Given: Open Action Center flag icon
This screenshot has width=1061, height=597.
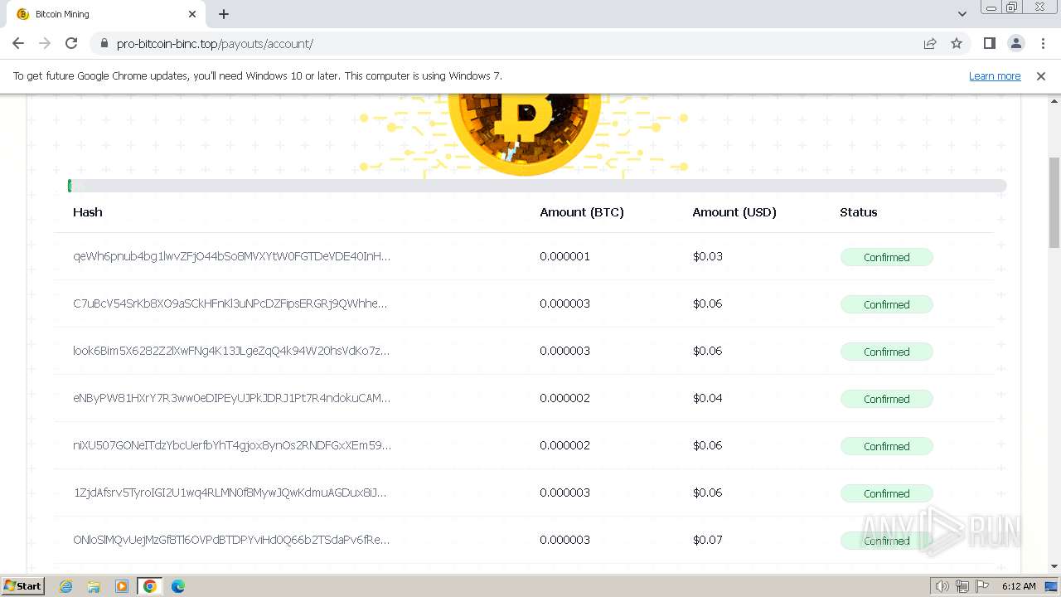Looking at the screenshot, I should (x=982, y=586).
